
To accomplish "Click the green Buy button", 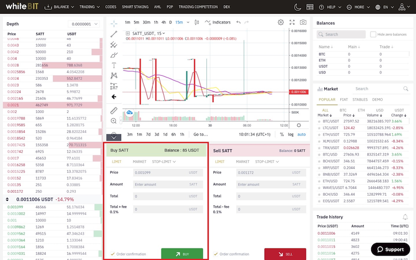I will [x=182, y=254].
